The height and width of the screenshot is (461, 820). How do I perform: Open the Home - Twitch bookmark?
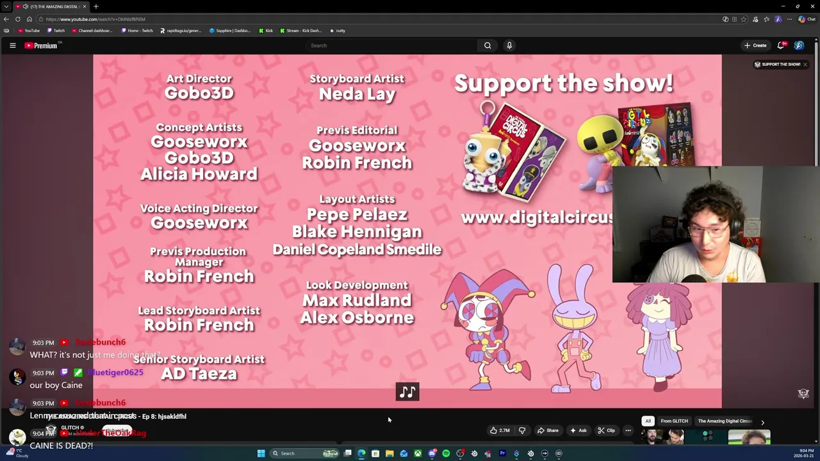point(137,30)
